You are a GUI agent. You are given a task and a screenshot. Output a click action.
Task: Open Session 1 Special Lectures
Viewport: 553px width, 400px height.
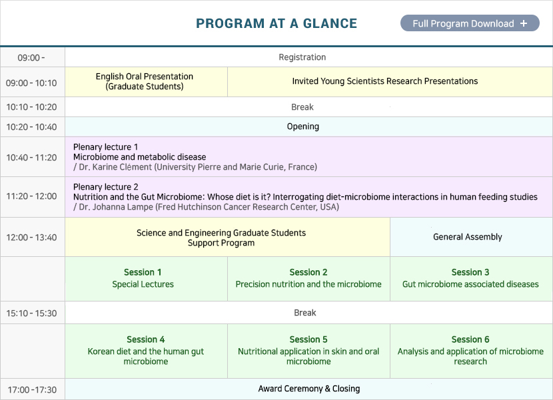pyautogui.click(x=146, y=279)
